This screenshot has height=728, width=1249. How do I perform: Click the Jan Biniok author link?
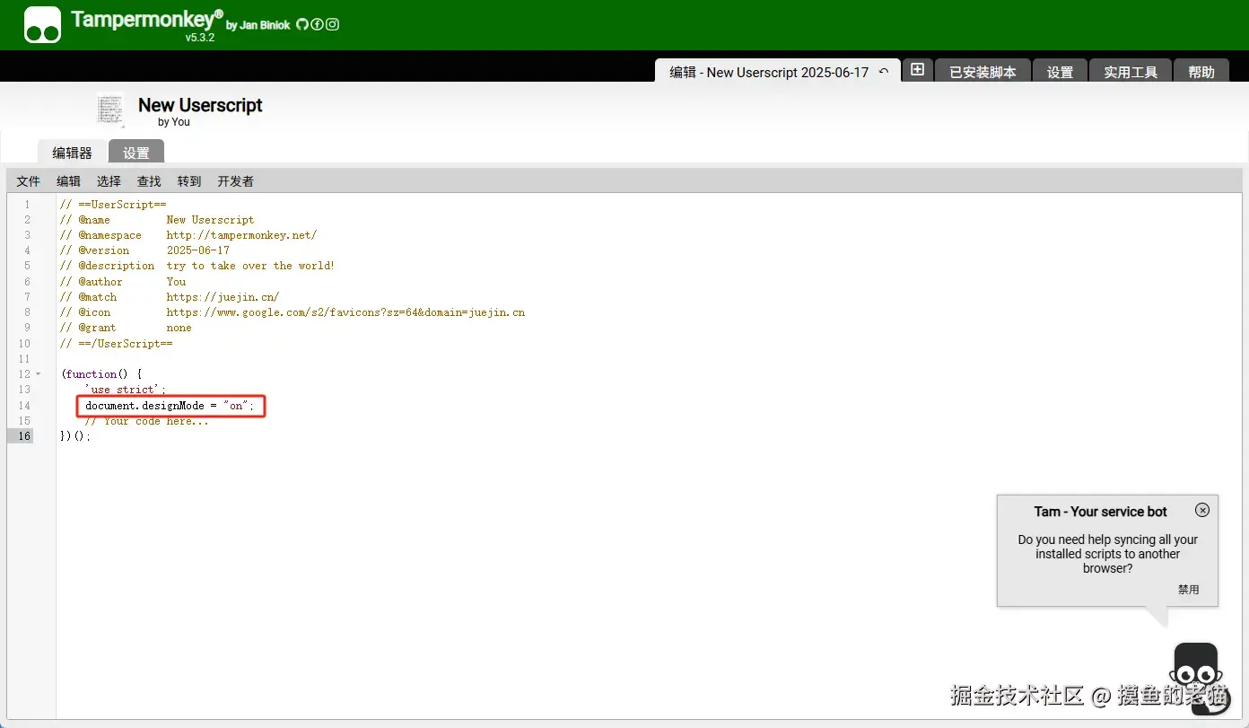tap(258, 25)
